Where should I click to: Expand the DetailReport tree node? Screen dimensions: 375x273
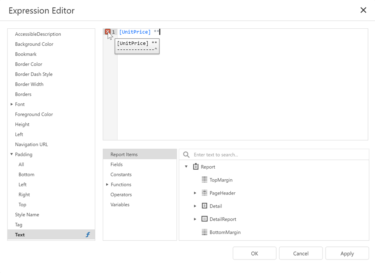(194, 219)
